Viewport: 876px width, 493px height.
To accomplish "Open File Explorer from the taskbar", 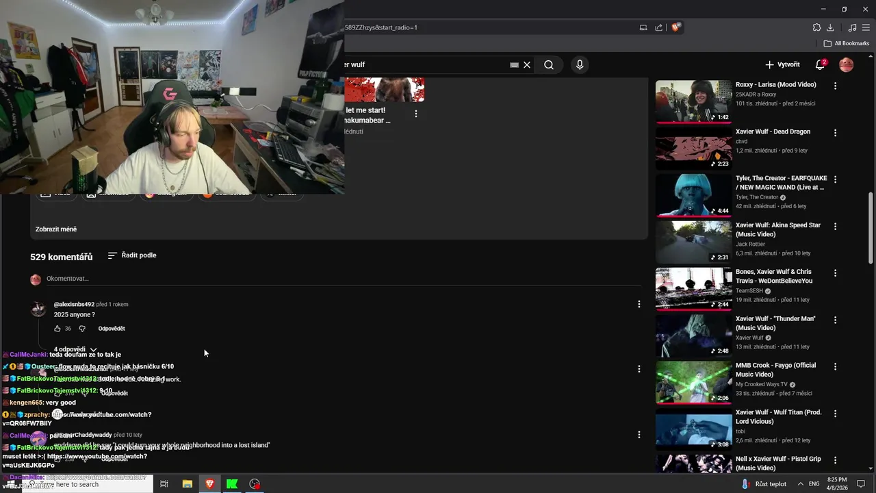I will tap(187, 484).
